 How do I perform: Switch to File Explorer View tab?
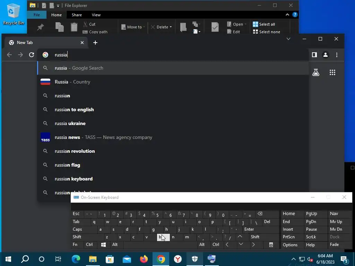(96, 15)
